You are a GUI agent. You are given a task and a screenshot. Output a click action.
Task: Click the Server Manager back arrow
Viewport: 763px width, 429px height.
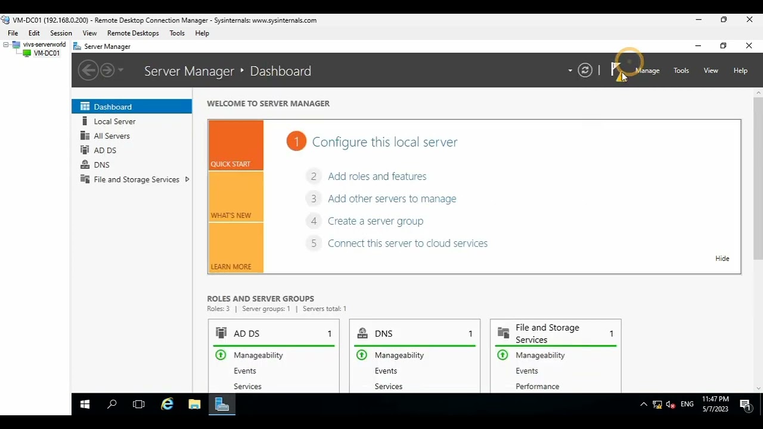pos(88,70)
